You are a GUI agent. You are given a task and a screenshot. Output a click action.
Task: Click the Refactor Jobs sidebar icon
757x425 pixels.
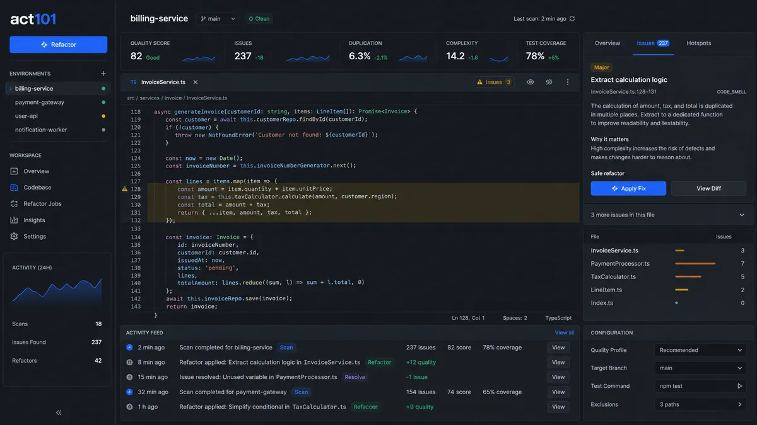(x=15, y=204)
